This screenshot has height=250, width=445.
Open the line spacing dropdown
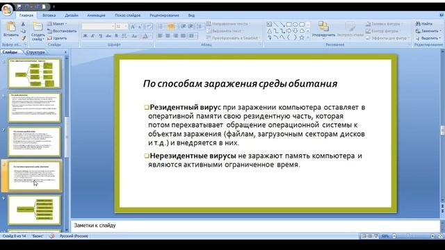[x=200, y=26]
